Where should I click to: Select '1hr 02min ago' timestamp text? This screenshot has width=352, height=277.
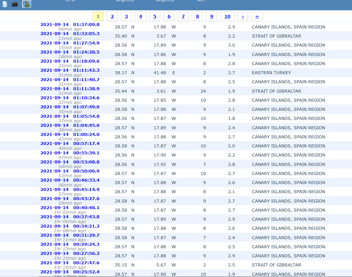tap(70, 212)
